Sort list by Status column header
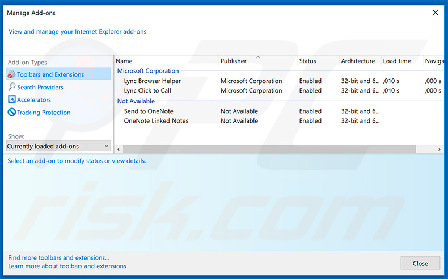This screenshot has width=448, height=279. [307, 61]
